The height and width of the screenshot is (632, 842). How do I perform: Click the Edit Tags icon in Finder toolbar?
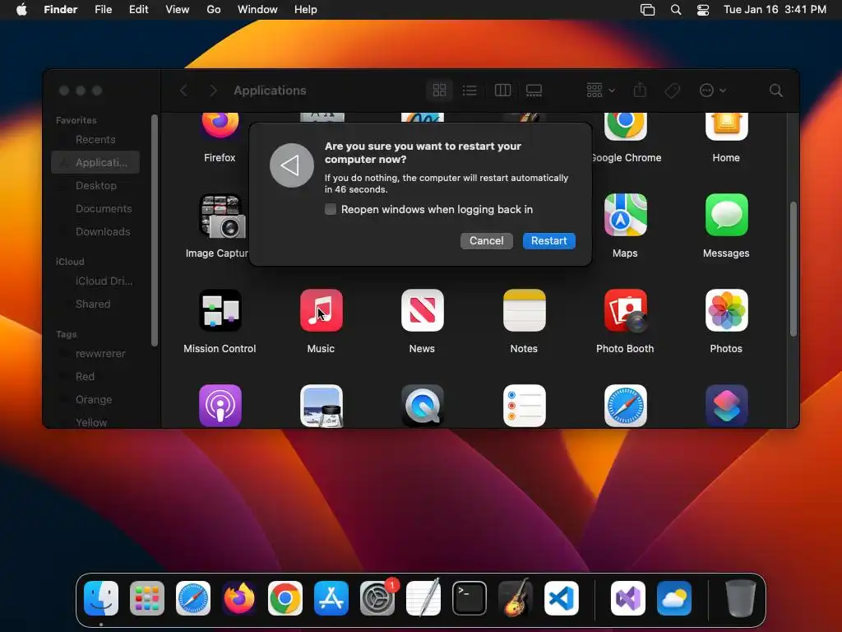click(x=673, y=91)
